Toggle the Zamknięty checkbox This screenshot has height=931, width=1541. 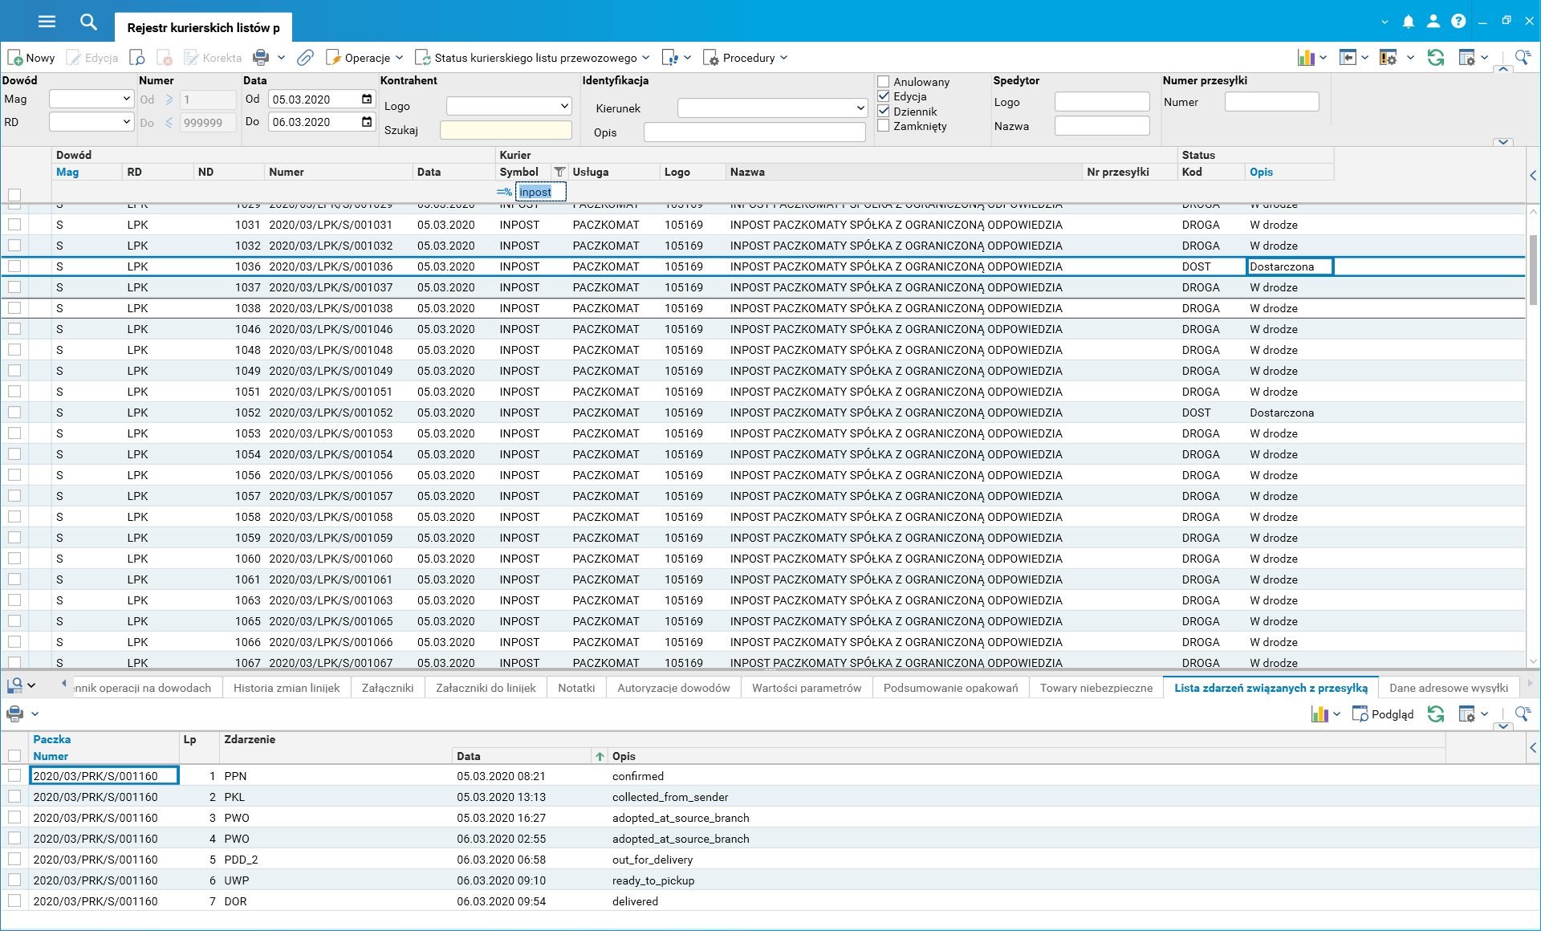point(884,126)
